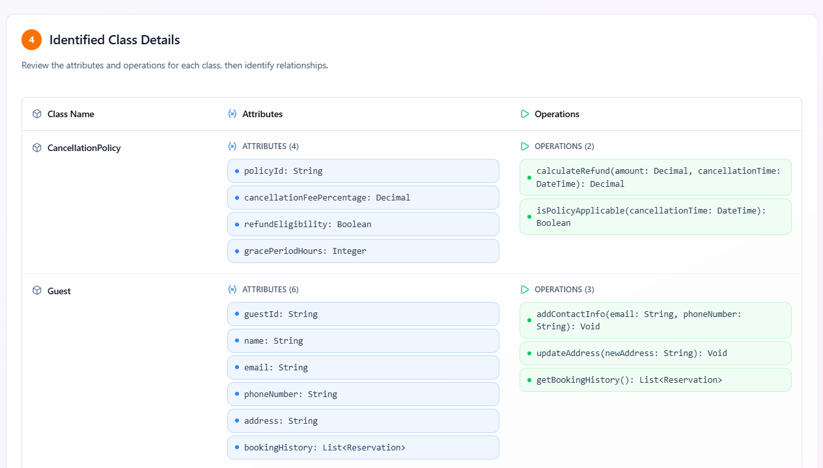This screenshot has width=823, height=468.
Task: Select the policyId: String attribute
Action: pos(363,171)
